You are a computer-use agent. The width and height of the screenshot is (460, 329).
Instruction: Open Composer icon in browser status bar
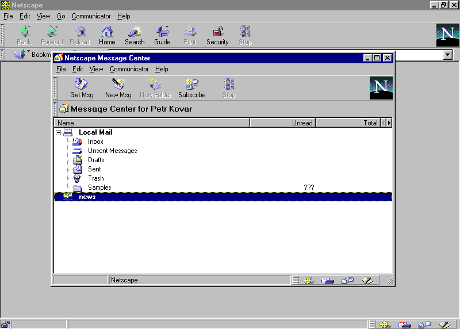444,324
